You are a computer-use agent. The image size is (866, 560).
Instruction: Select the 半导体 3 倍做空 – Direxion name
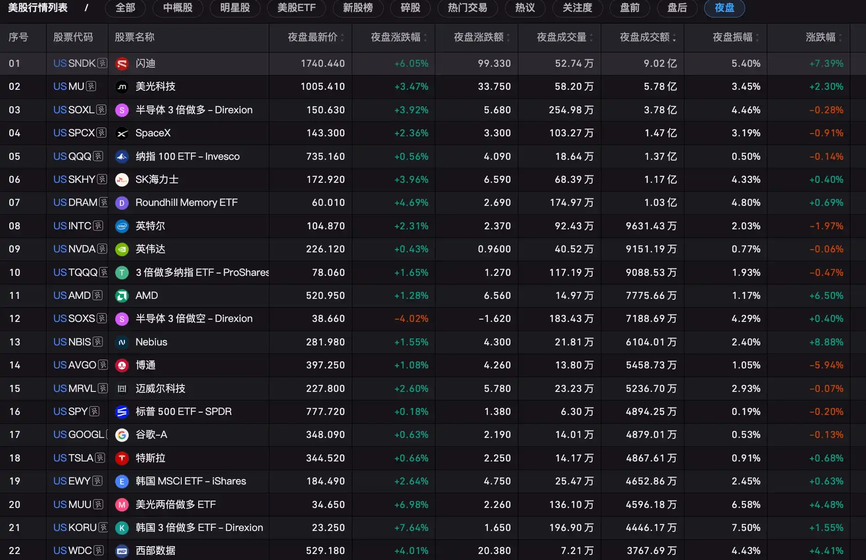coord(194,319)
